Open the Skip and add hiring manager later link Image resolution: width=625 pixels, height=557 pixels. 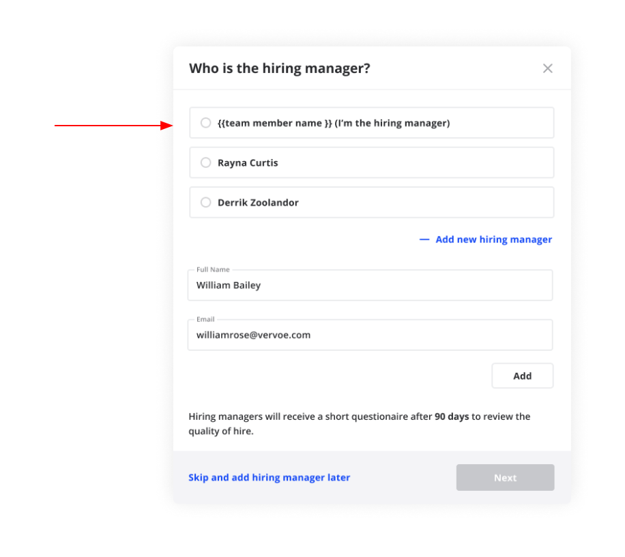[x=269, y=477]
